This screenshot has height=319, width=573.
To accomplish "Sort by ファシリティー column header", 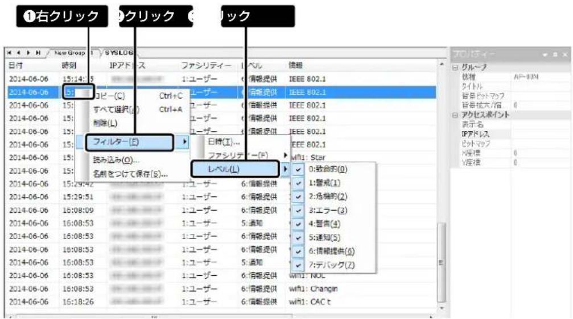I will 206,66.
